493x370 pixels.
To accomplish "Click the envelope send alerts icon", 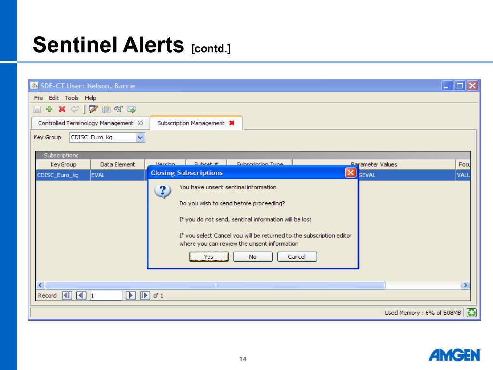I will tap(131, 109).
